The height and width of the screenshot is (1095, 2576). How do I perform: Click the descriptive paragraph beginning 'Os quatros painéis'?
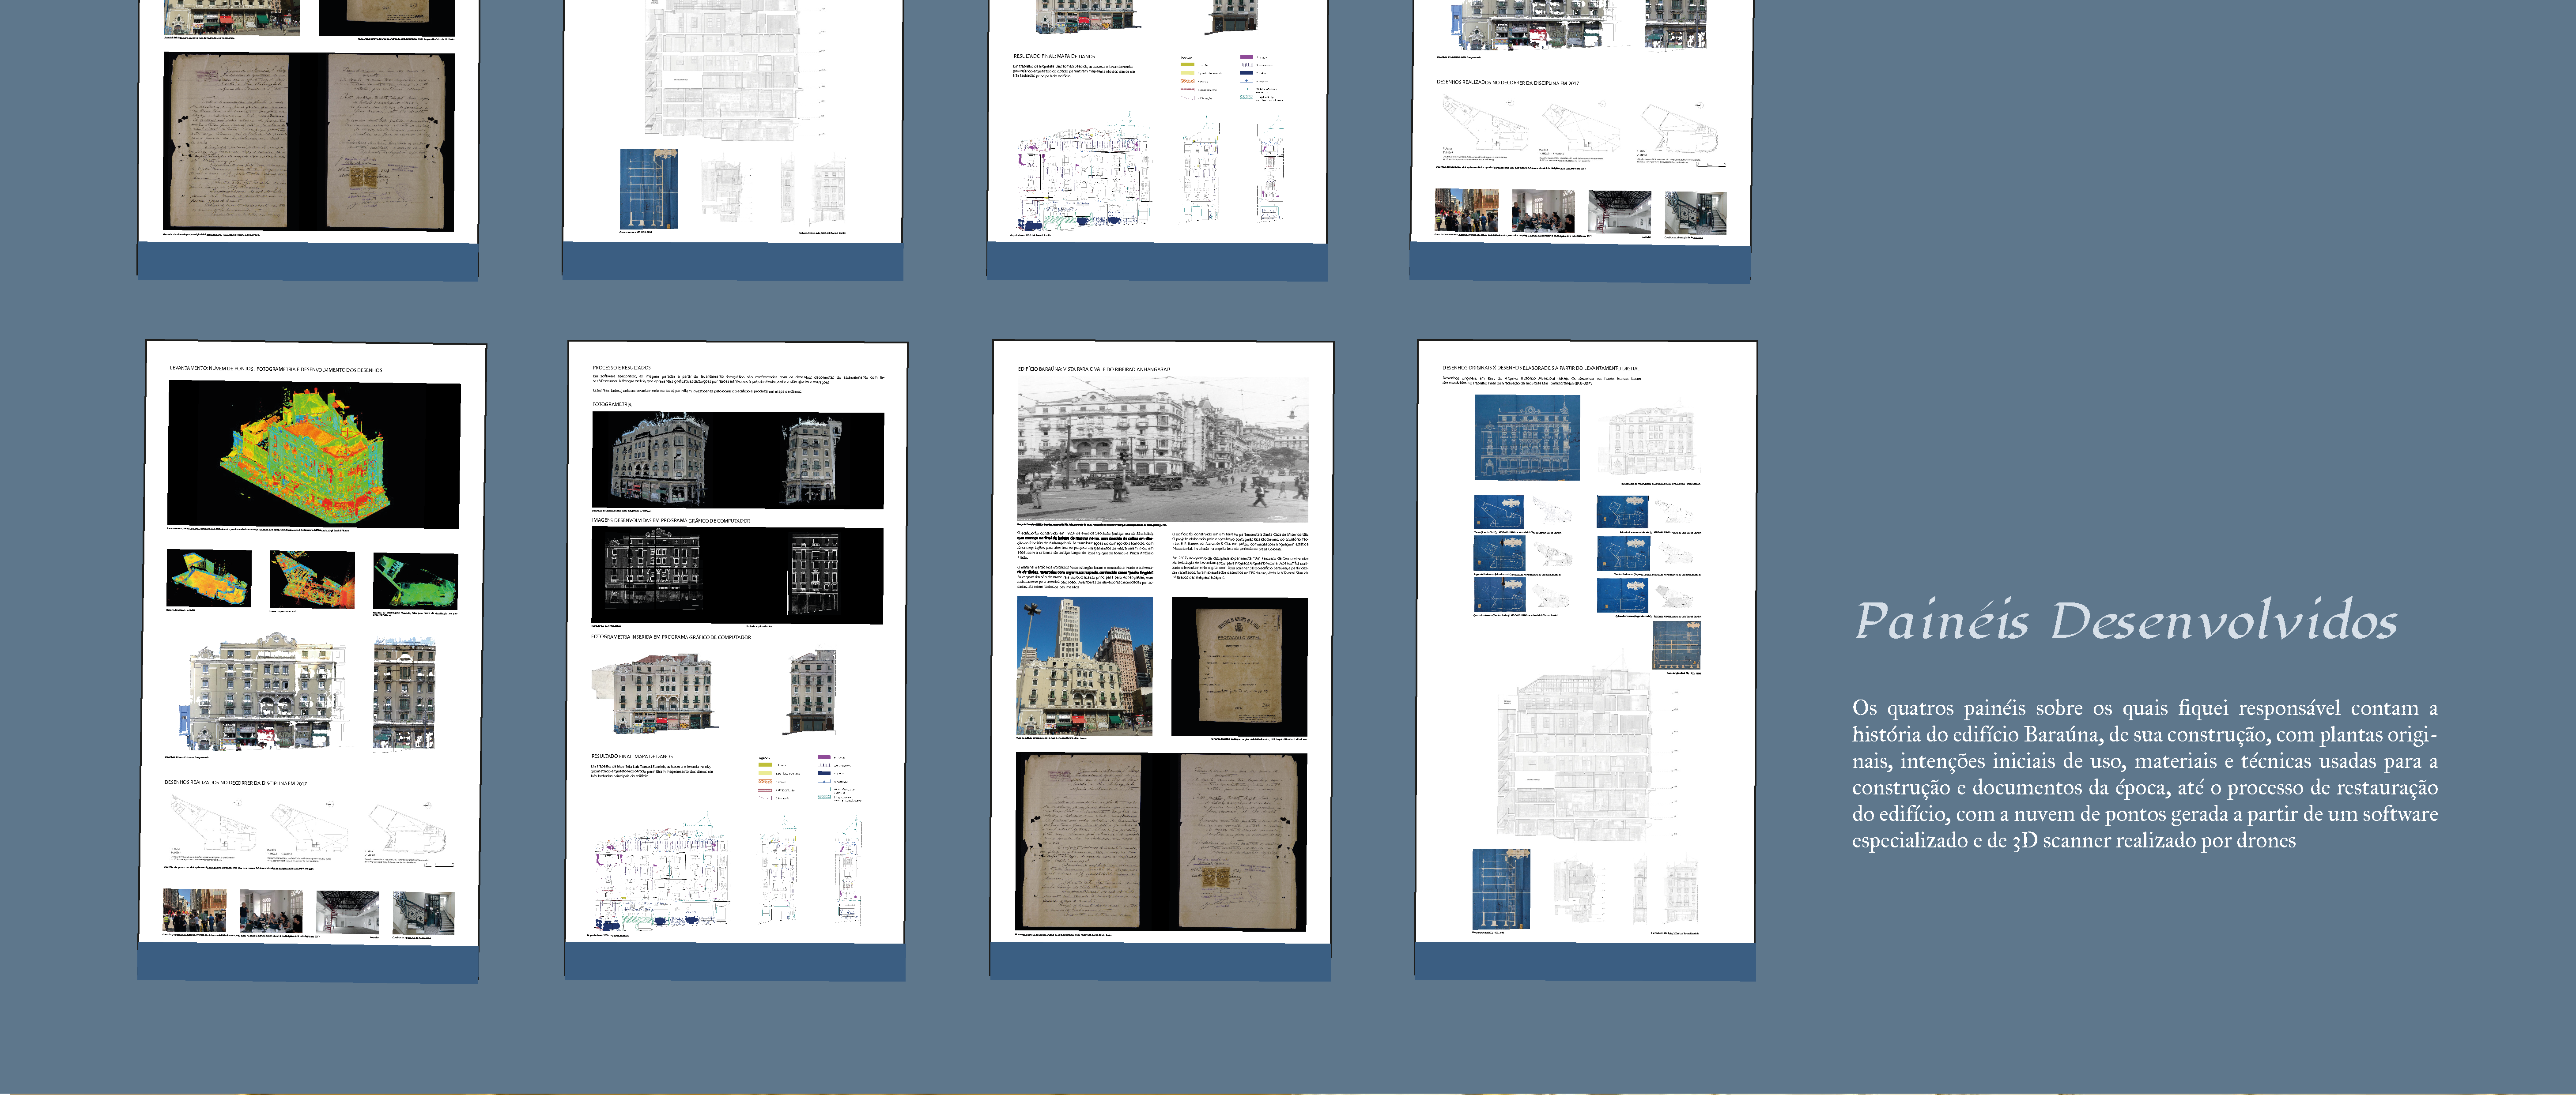pyautogui.click(x=2144, y=774)
